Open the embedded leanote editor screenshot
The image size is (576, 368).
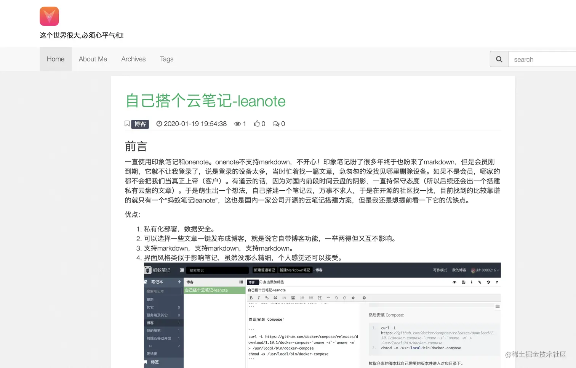click(x=322, y=315)
